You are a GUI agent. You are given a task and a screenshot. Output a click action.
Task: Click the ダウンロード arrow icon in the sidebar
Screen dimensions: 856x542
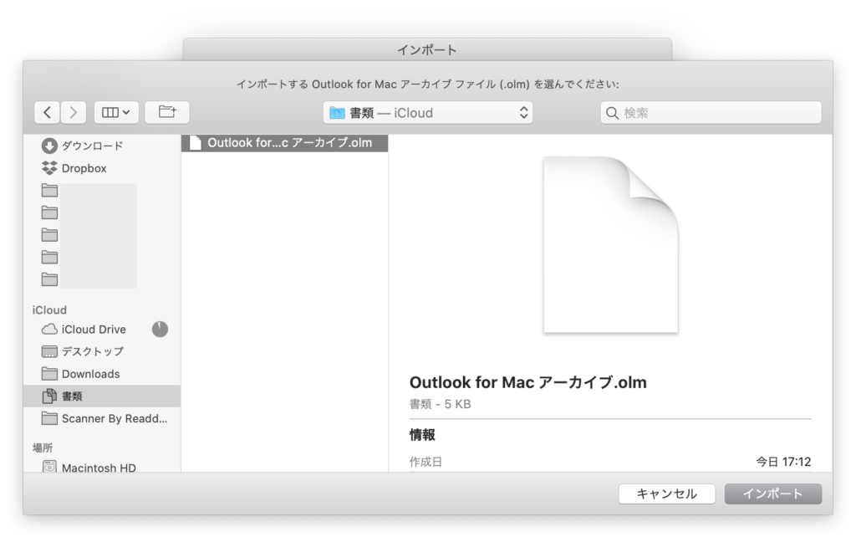[x=49, y=146]
